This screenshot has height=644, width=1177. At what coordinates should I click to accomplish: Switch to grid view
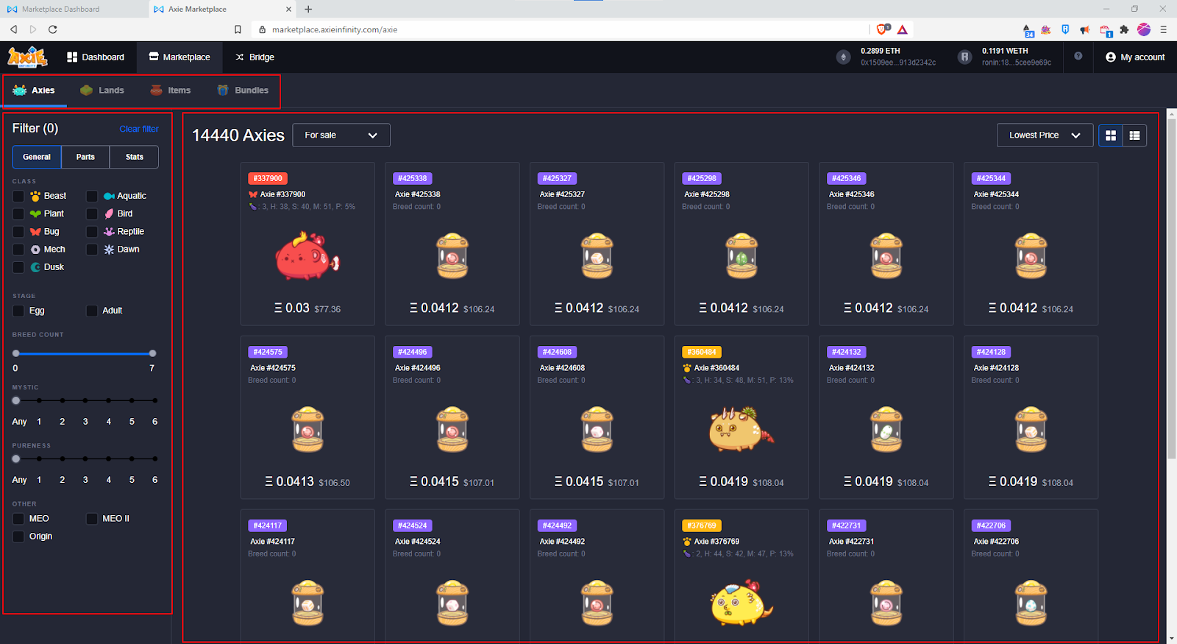pos(1111,135)
